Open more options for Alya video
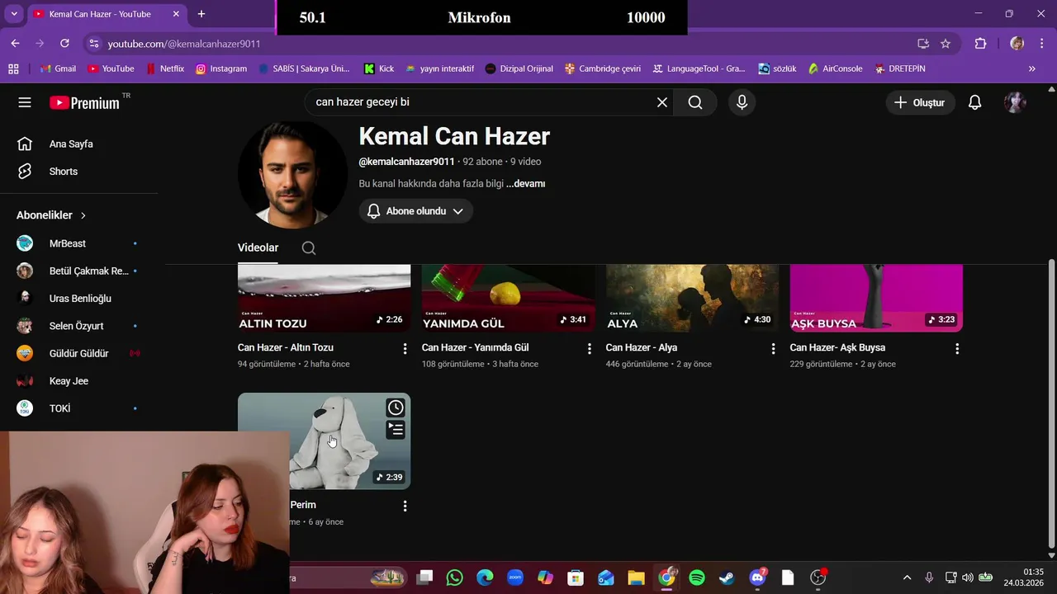This screenshot has width=1057, height=594. (773, 349)
